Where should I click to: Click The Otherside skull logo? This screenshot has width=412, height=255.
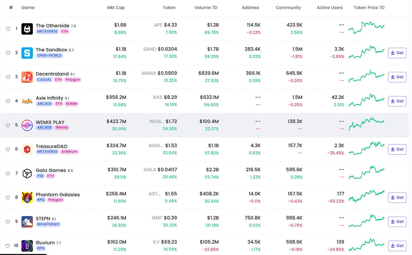(x=27, y=29)
